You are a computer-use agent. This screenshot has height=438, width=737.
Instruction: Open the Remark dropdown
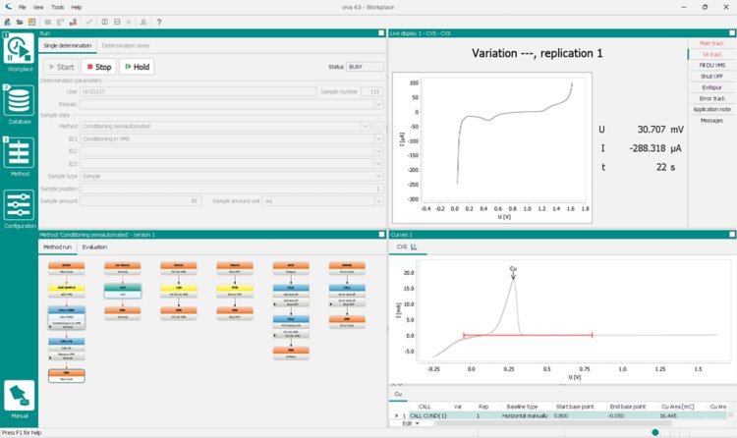[378, 104]
